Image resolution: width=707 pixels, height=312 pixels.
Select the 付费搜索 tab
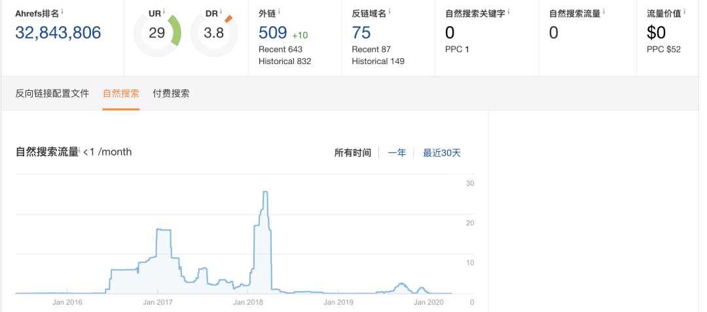click(171, 94)
